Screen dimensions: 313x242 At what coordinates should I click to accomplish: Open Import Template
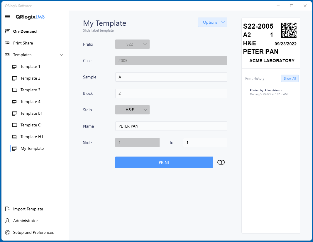pos(28,209)
